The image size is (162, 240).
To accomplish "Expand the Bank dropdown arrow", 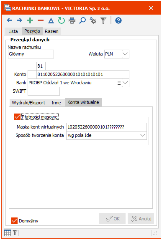I will 126,83.
